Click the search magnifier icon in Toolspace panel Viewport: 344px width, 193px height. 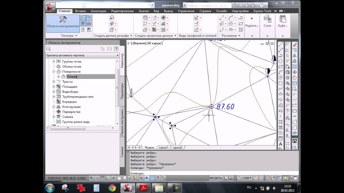pyautogui.click(x=49, y=49)
